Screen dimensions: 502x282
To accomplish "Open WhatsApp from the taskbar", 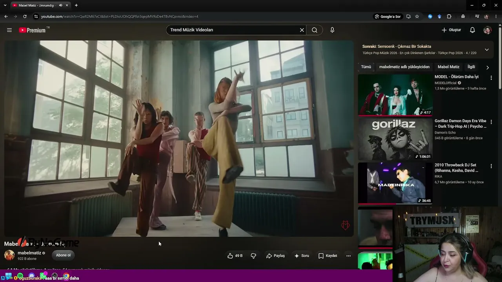I will click(x=43, y=277).
